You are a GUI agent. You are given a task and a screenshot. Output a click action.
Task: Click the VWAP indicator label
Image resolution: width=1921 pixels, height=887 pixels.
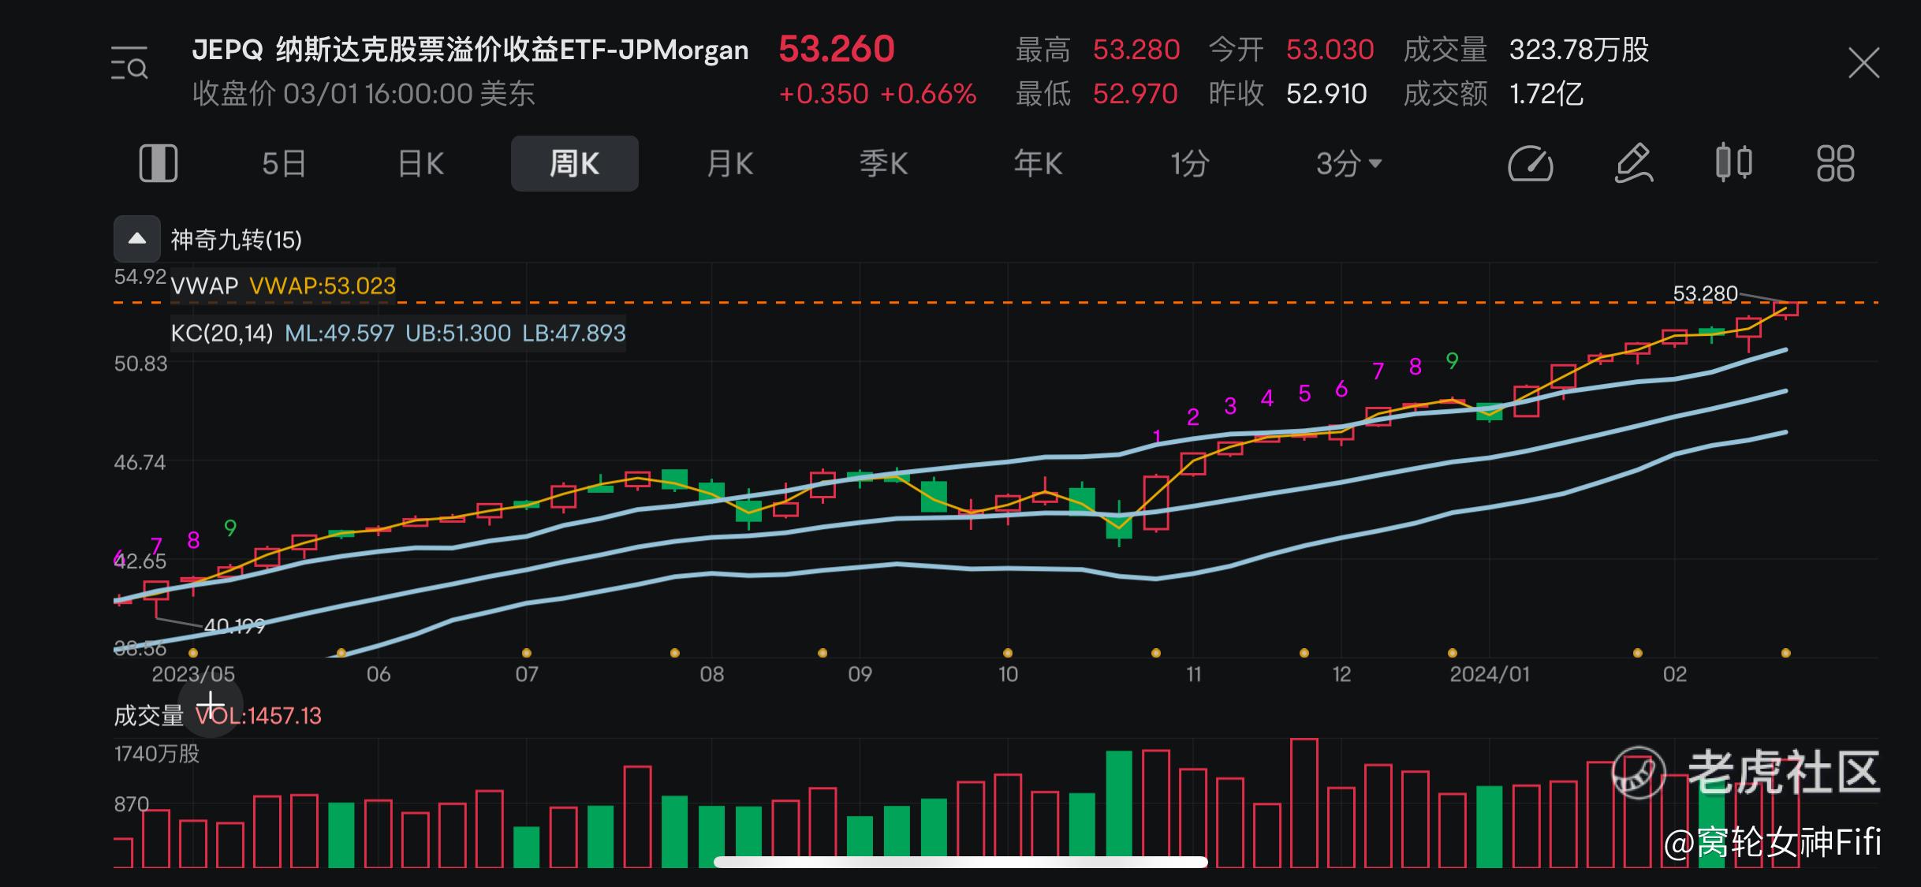[x=204, y=286]
